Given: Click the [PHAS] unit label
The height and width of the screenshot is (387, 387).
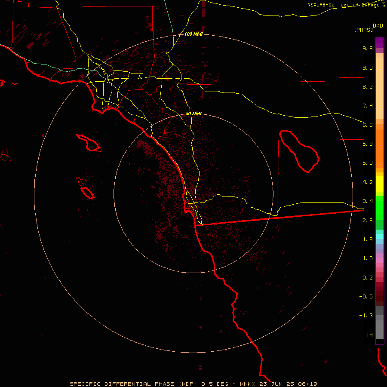Looking at the screenshot, I should 363,30.
